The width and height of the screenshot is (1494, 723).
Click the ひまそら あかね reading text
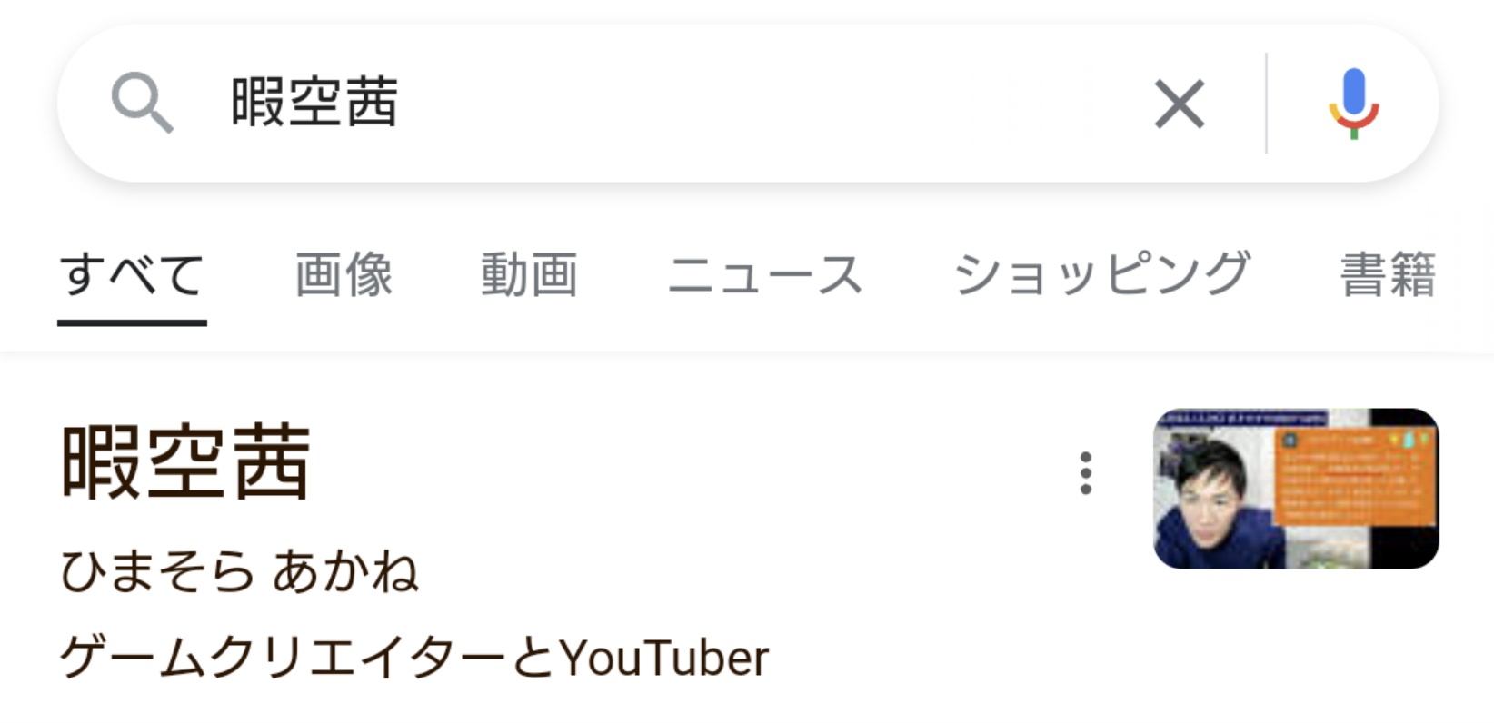click(x=239, y=572)
